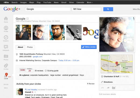Click the Mike Blu account name
The image size is (140, 98).
coord(136,9)
